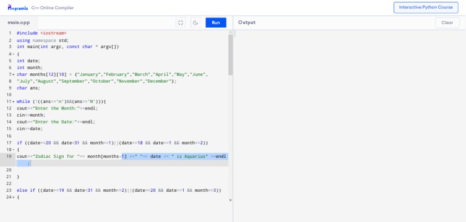The image size is (466, 222).
Task: Click the Output panel header label
Action: [247, 22]
